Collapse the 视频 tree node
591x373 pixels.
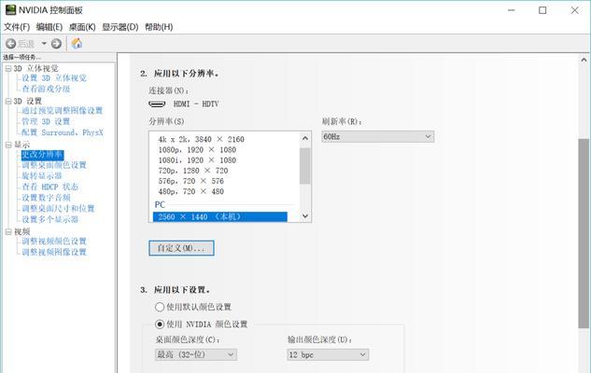point(7,232)
